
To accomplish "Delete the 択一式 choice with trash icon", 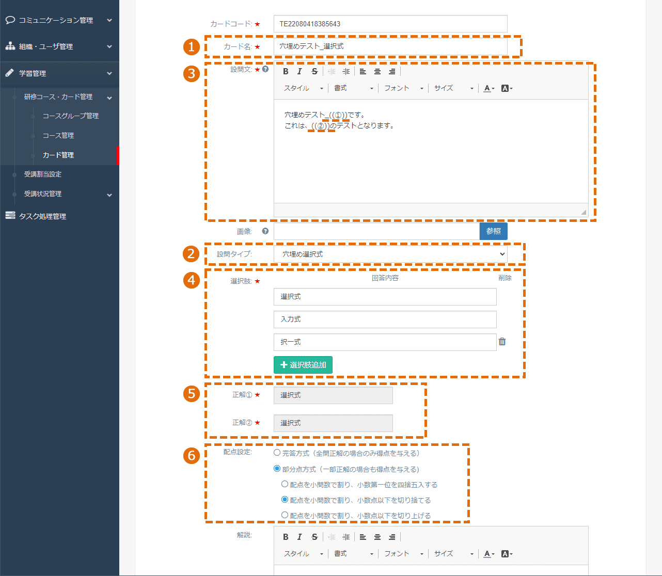I will [x=502, y=341].
